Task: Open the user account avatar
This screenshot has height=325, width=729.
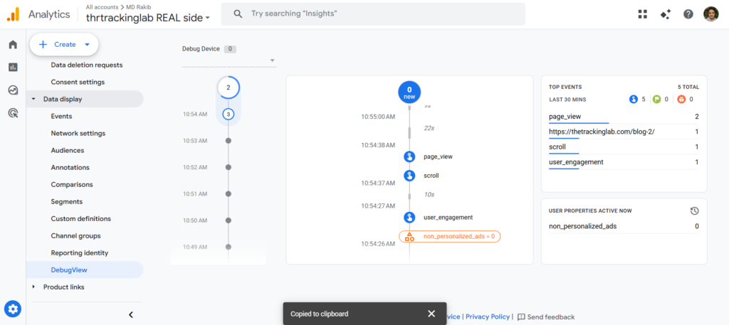Action: pyautogui.click(x=711, y=14)
